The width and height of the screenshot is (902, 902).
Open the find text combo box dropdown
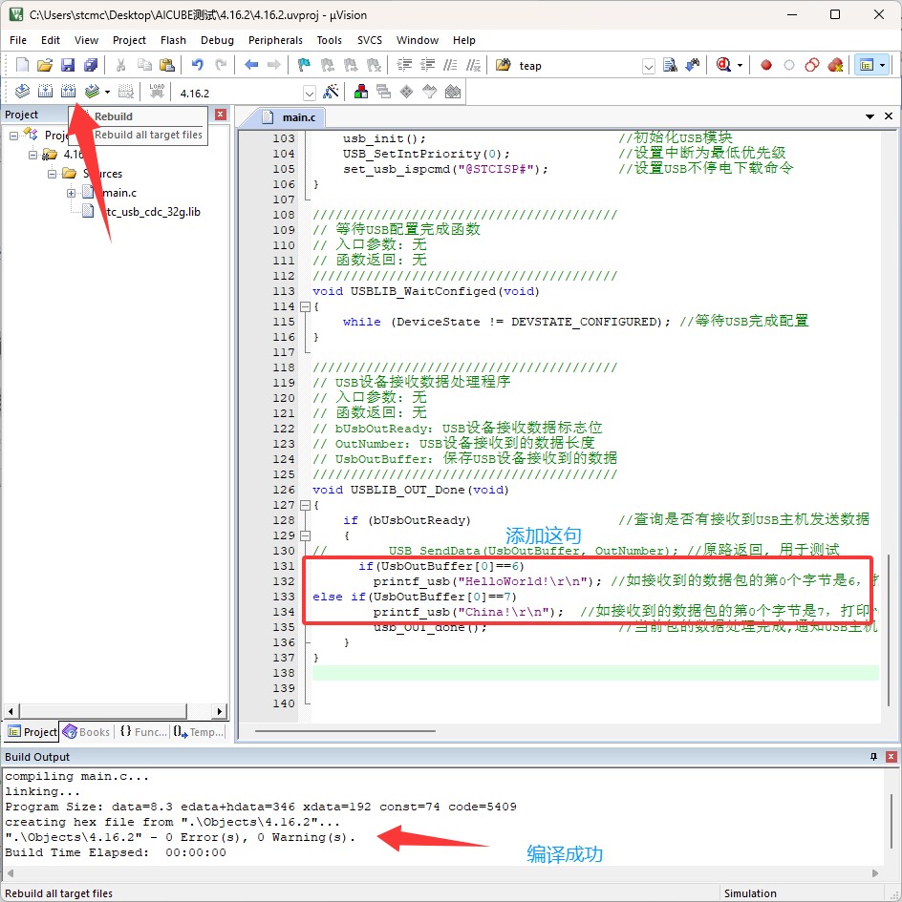click(649, 66)
